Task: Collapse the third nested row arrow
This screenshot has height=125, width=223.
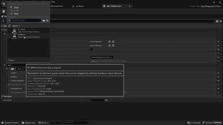Action: tap(5, 34)
